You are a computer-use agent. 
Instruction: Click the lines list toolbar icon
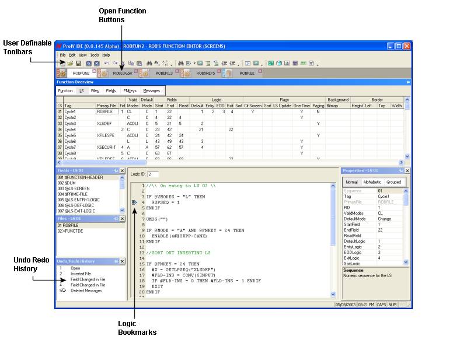208,64
